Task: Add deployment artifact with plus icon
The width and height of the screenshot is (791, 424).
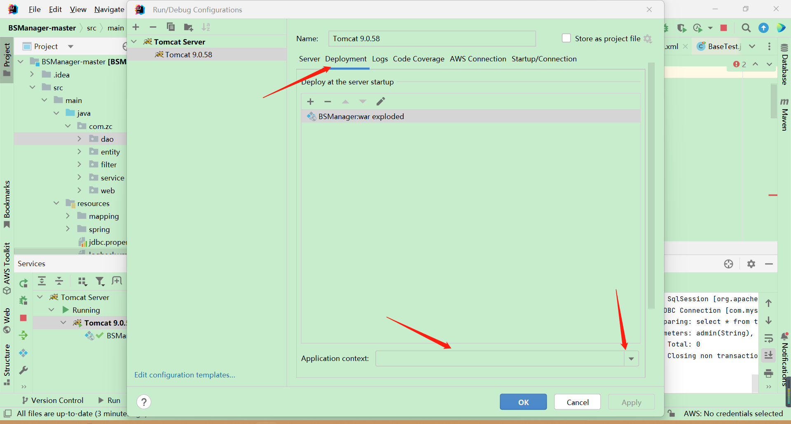Action: click(311, 101)
